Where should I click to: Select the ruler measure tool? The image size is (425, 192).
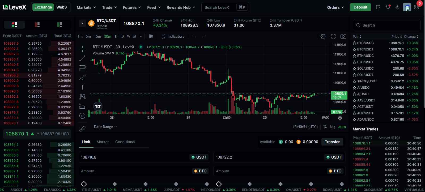[82, 129]
